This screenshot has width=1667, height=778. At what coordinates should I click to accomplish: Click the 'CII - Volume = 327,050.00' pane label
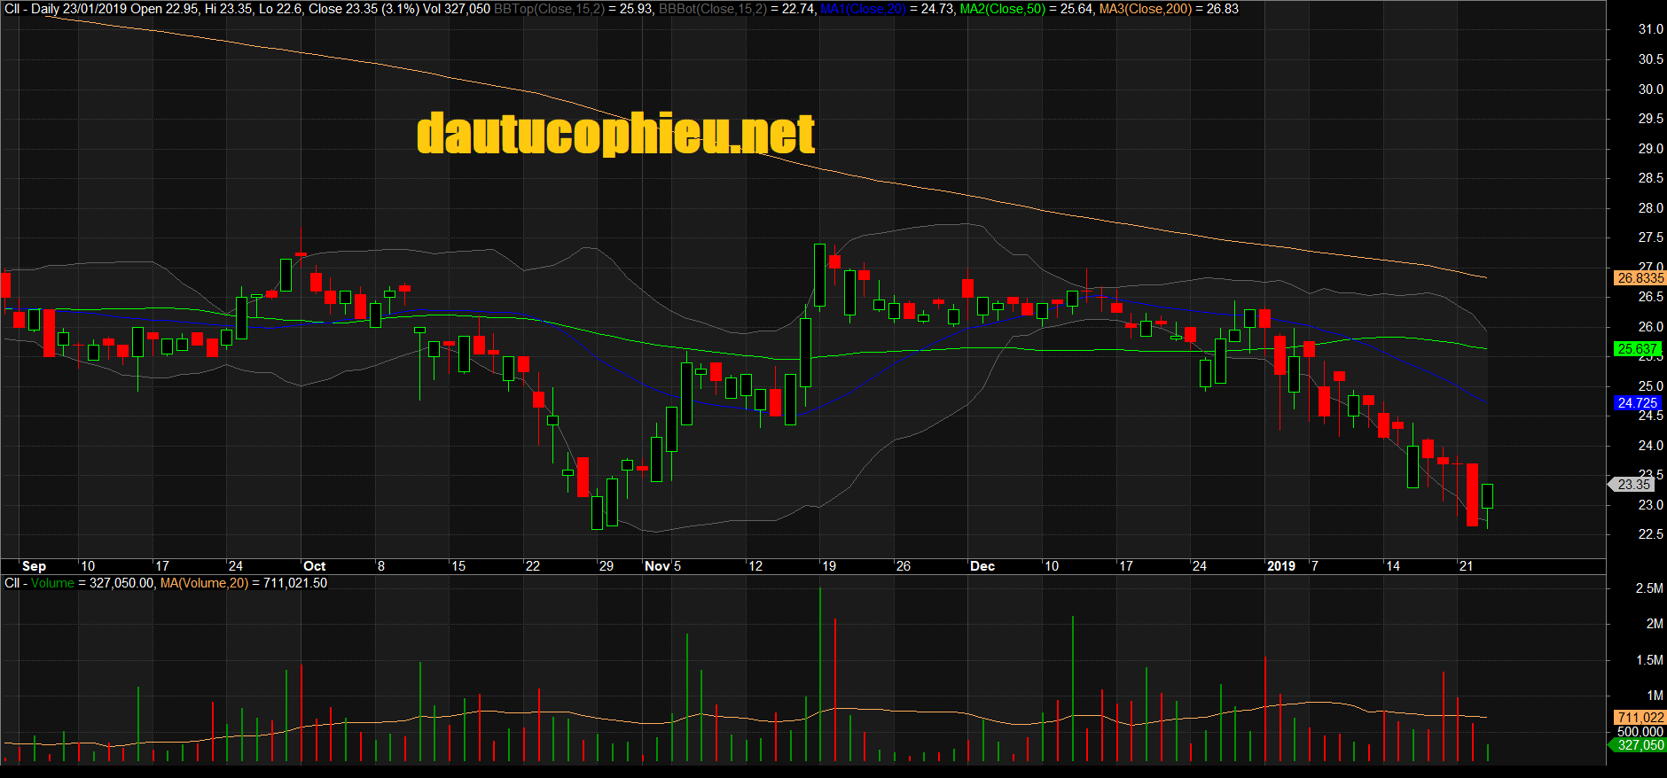(80, 583)
